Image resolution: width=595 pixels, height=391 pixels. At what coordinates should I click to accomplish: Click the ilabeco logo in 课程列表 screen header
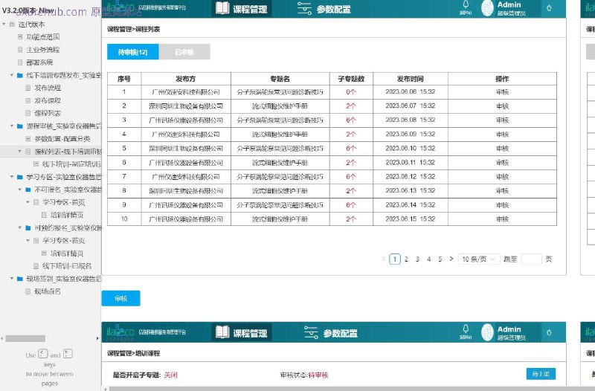tap(120, 7)
